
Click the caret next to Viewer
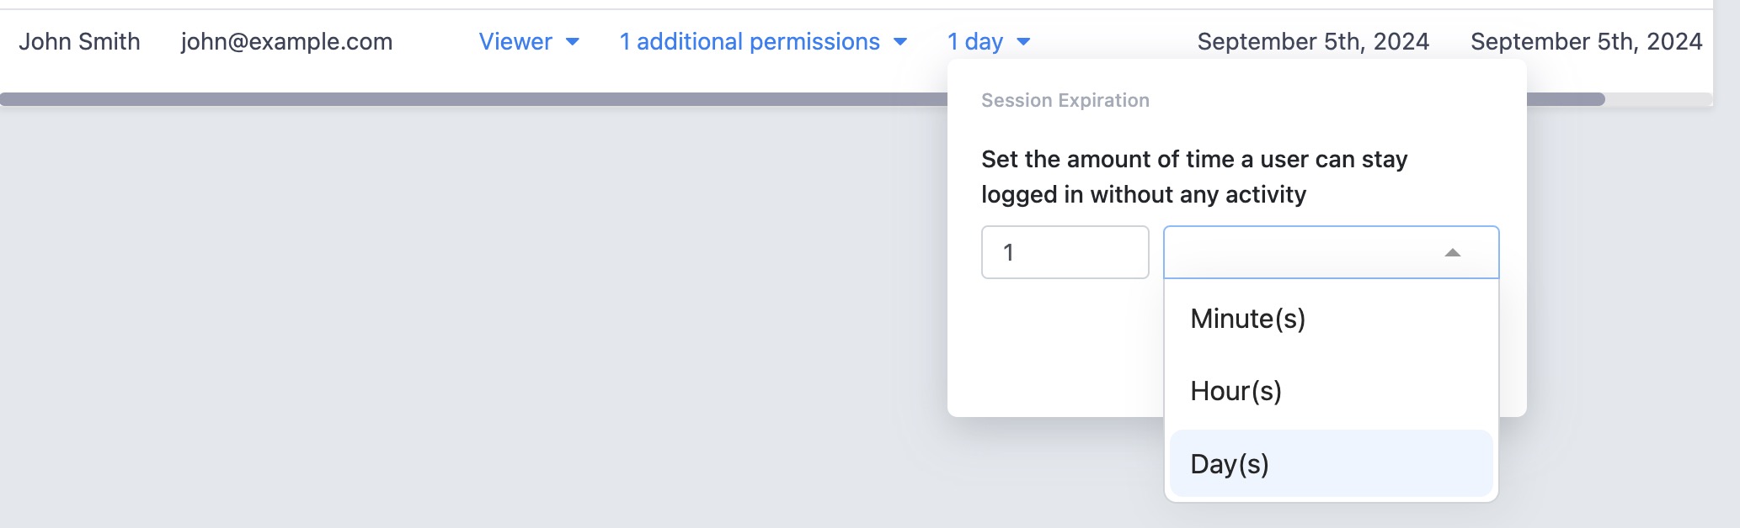tap(573, 42)
